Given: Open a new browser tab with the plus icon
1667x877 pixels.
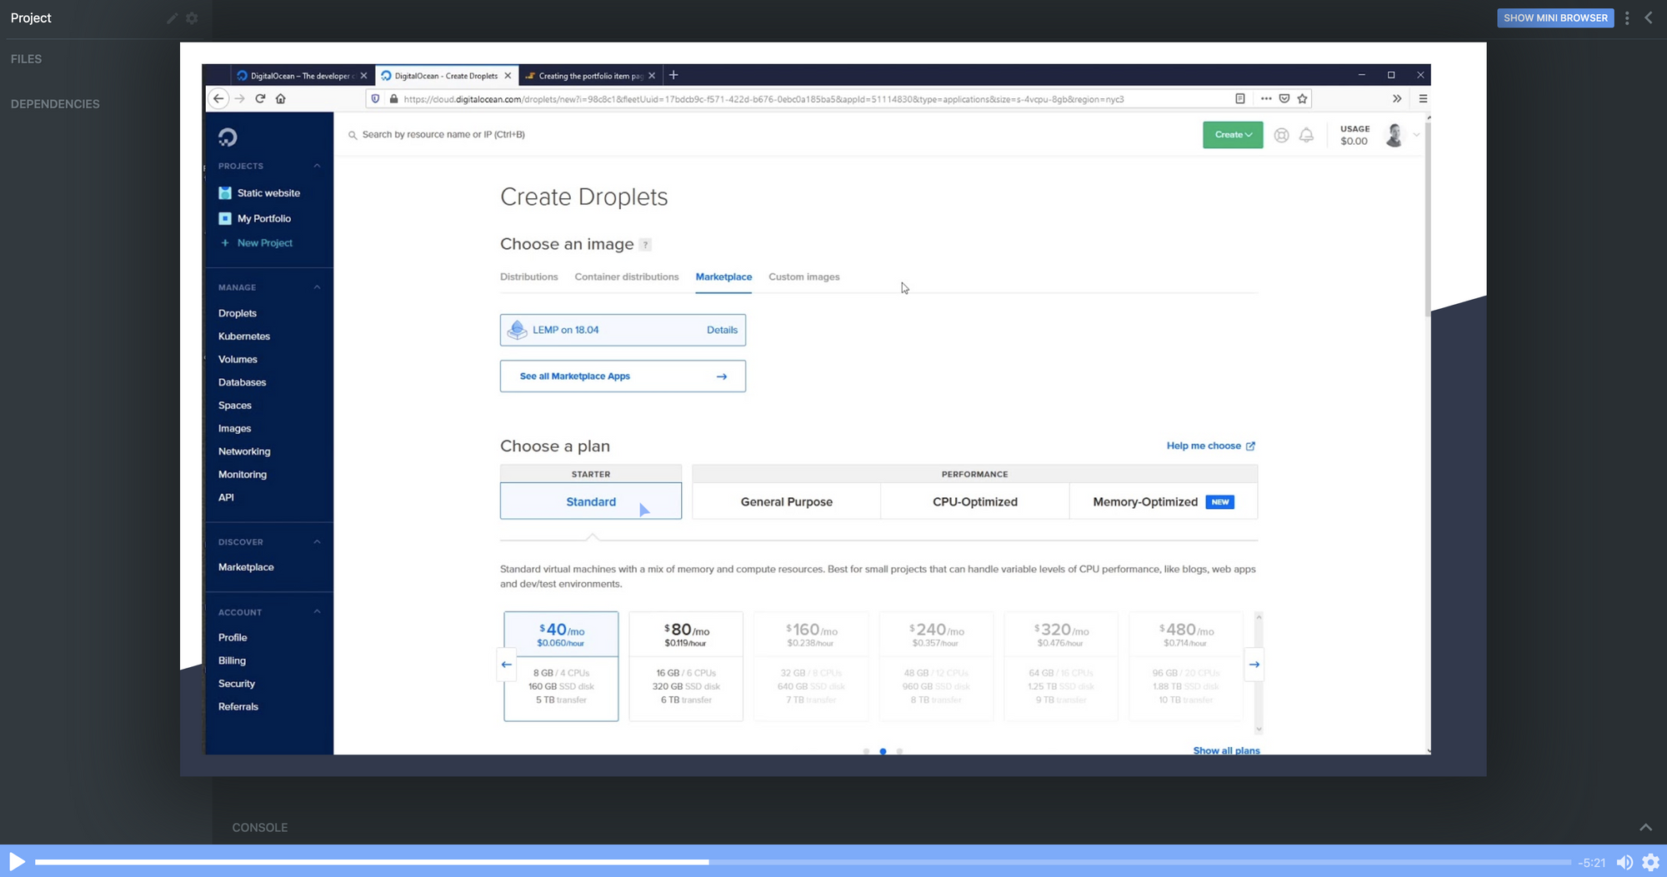Looking at the screenshot, I should (x=673, y=75).
